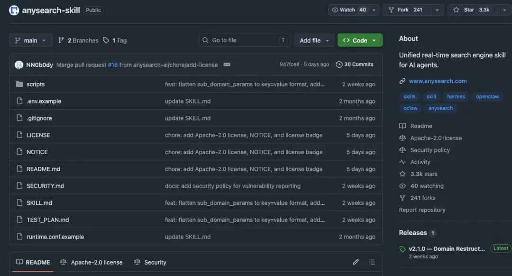
Task: Open the Releases heading link
Action: (x=413, y=232)
